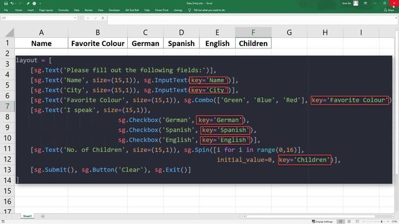Viewport: 399px width, 224px height.
Task: Select cell containing 'Favorite Colour'
Action: (98, 43)
